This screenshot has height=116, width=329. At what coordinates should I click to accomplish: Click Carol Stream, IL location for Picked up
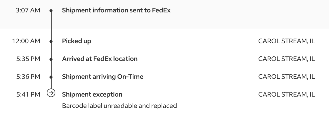tap(287, 41)
